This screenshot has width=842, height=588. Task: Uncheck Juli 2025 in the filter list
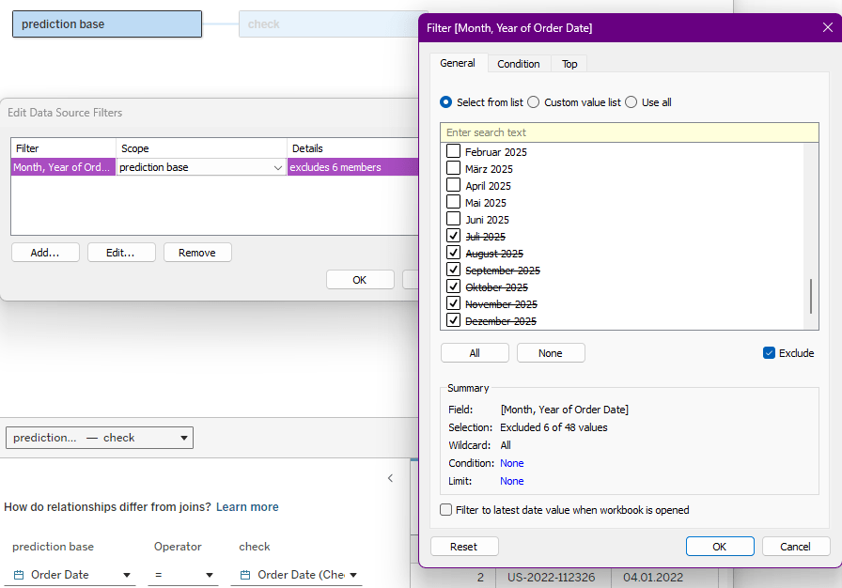(452, 236)
